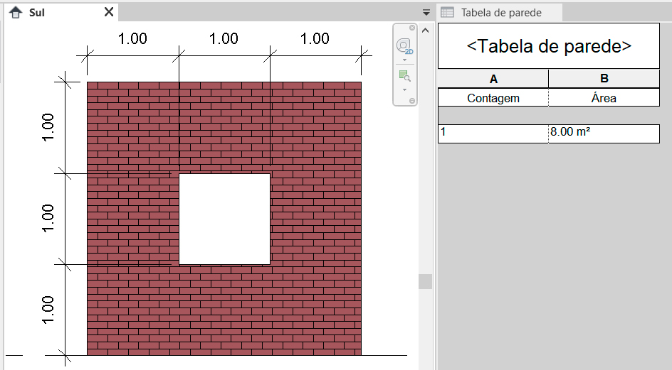Screen dimensions: 672x370
Task: Click the schedule icon on Tabela de parede tab
Action: (448, 12)
